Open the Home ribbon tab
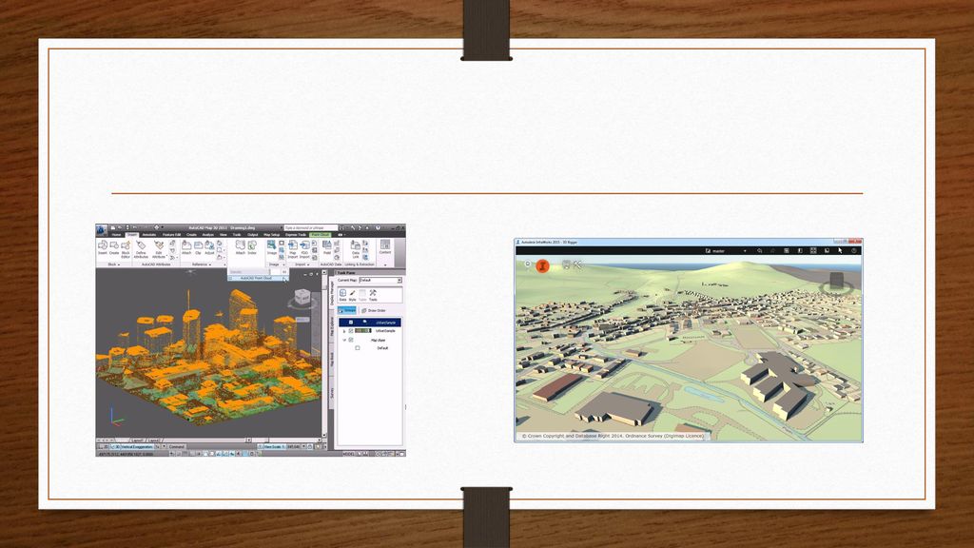 (116, 235)
